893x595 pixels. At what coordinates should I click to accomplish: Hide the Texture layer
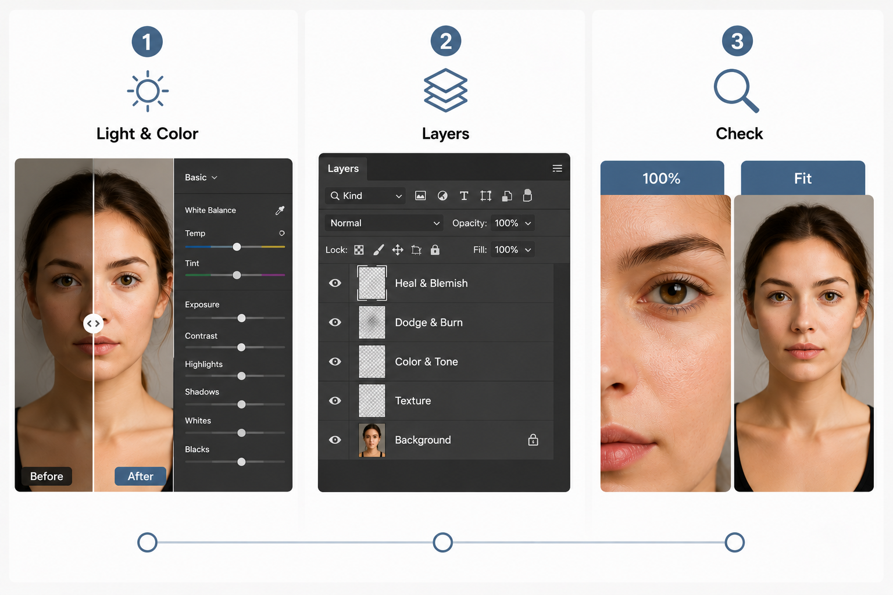pos(335,400)
